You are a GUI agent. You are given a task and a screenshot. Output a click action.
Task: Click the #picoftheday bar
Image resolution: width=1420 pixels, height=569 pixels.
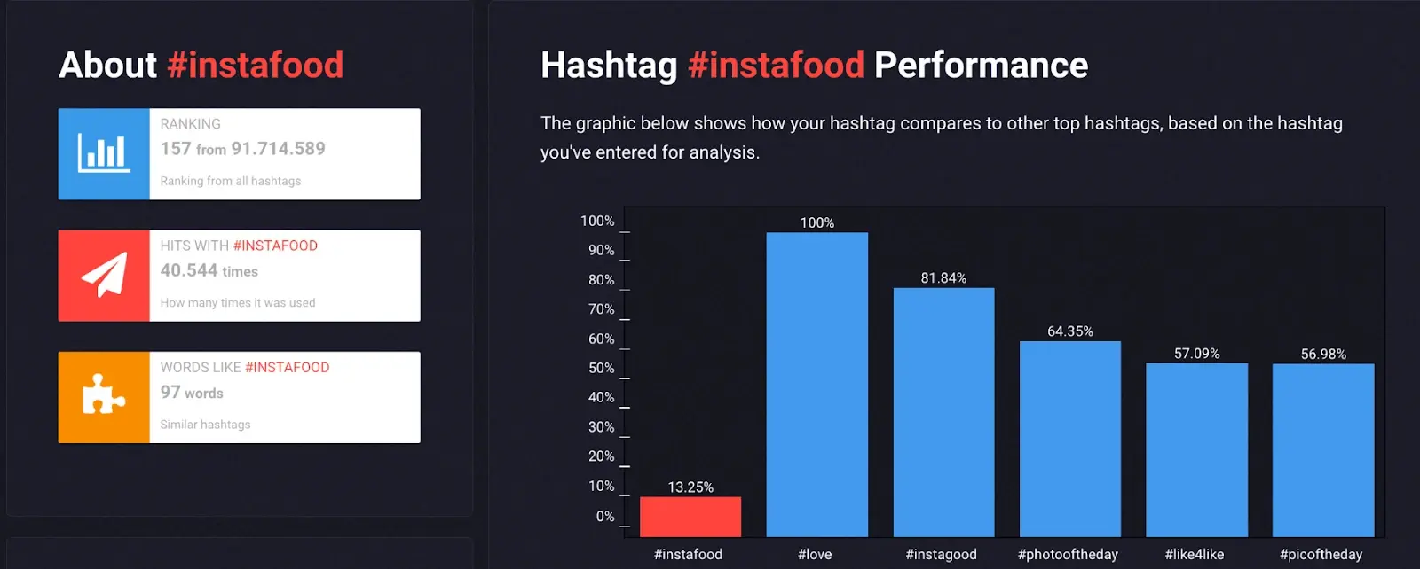tap(1322, 448)
